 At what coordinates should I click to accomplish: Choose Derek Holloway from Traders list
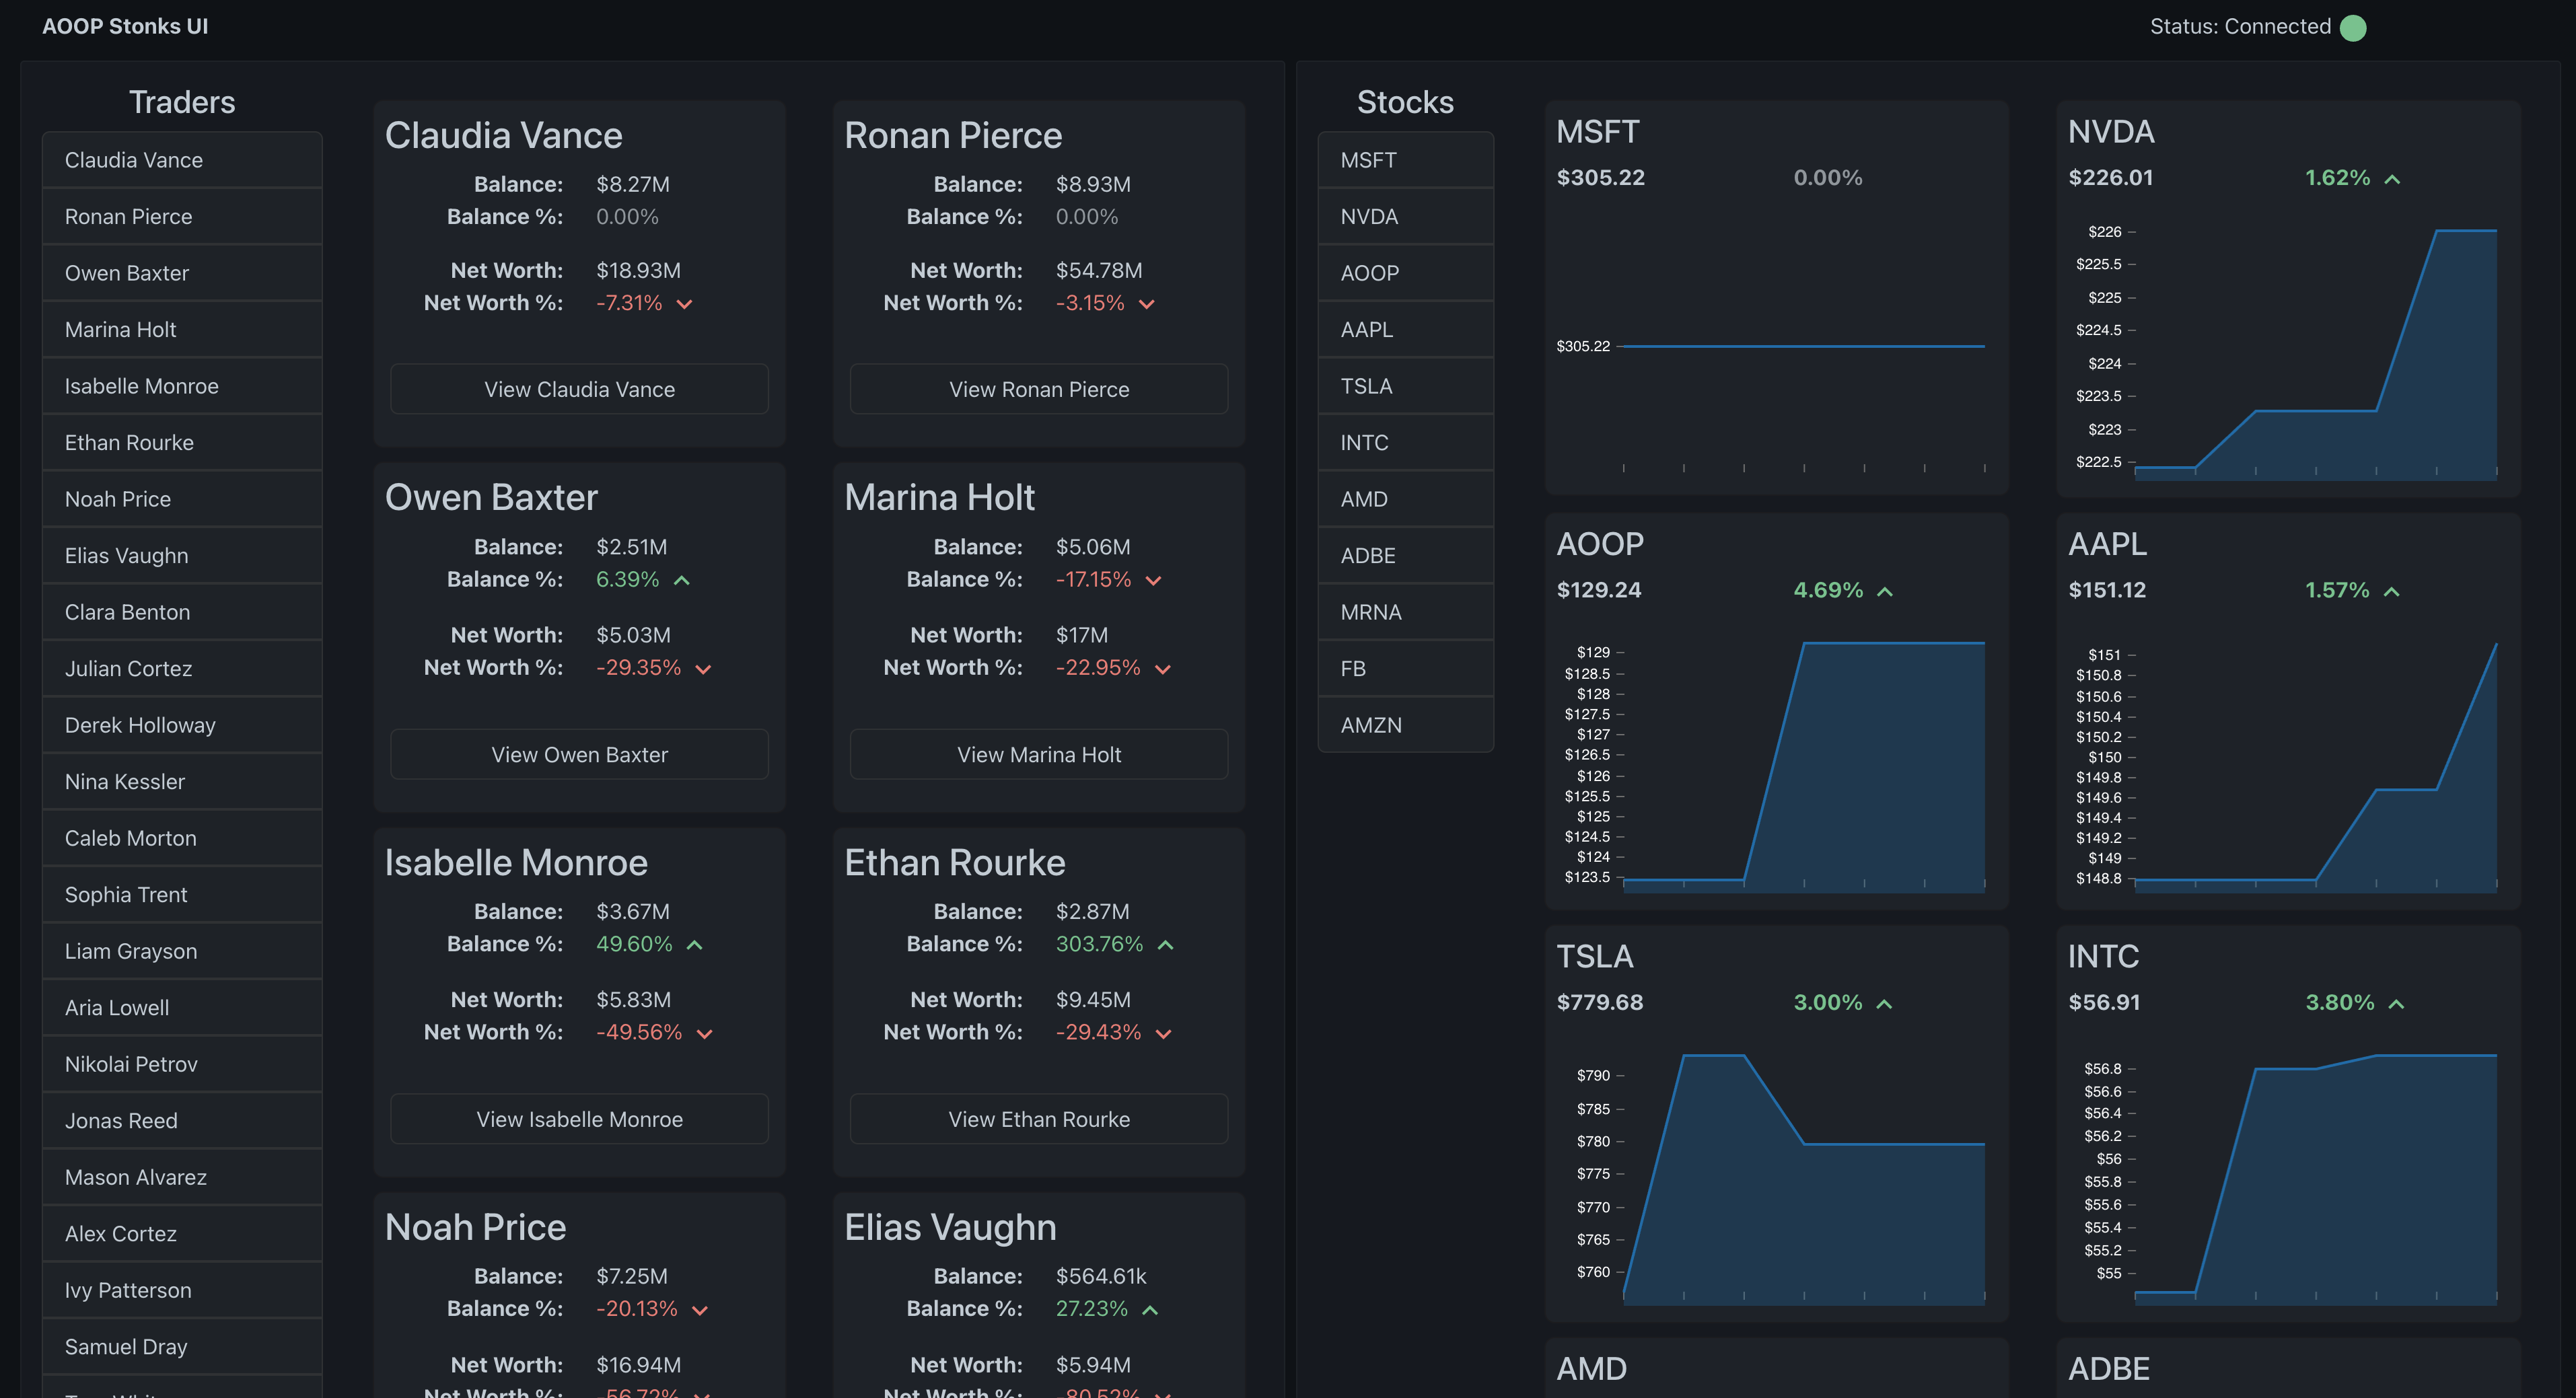click(182, 725)
